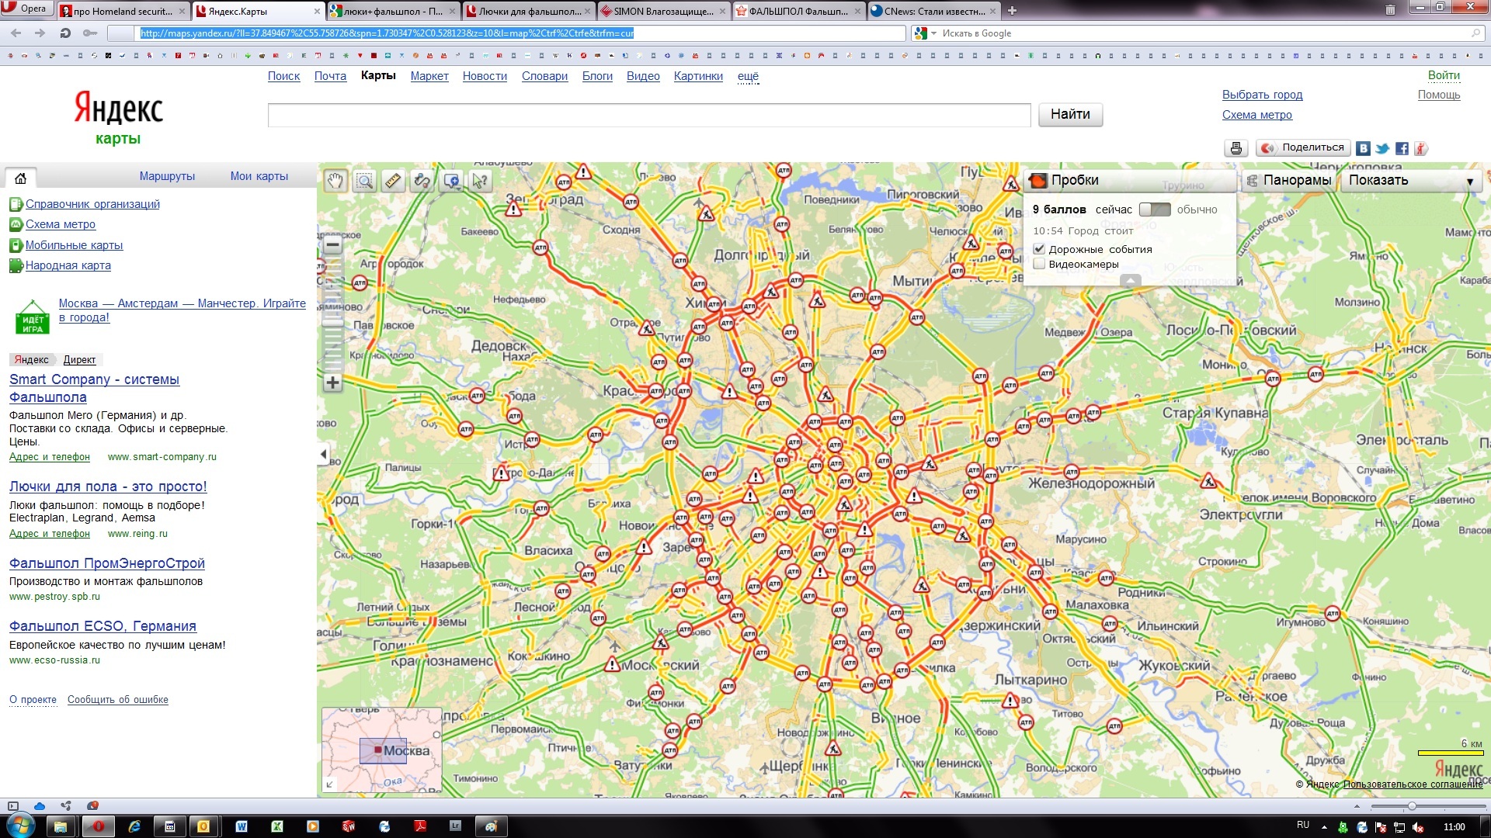
Task: Click Opera panel toggle icon in status bar
Action: tap(12, 806)
